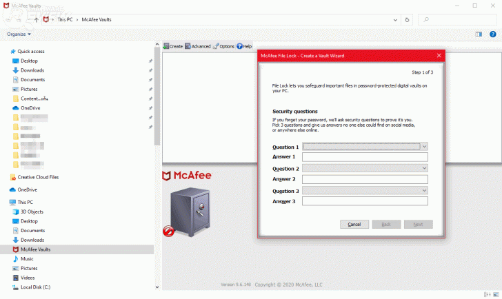Open Music under This PC
The width and height of the screenshot is (502, 299).
pyautogui.click(x=27, y=259)
